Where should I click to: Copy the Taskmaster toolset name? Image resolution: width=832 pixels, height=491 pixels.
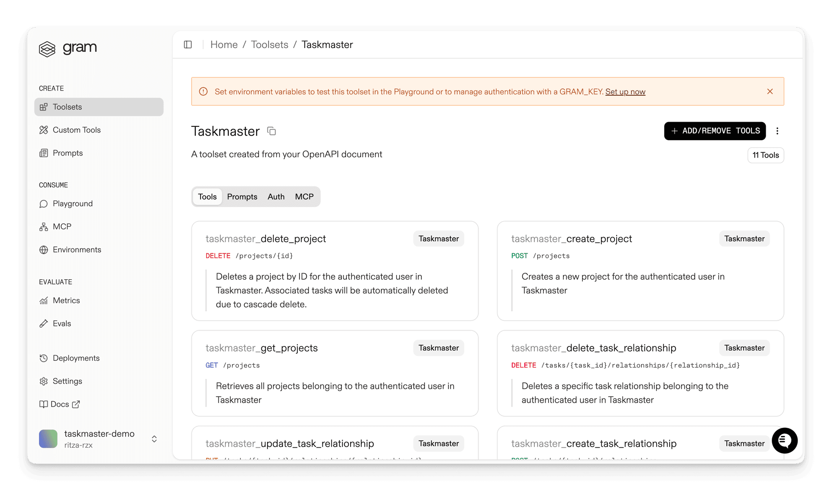[x=272, y=131]
